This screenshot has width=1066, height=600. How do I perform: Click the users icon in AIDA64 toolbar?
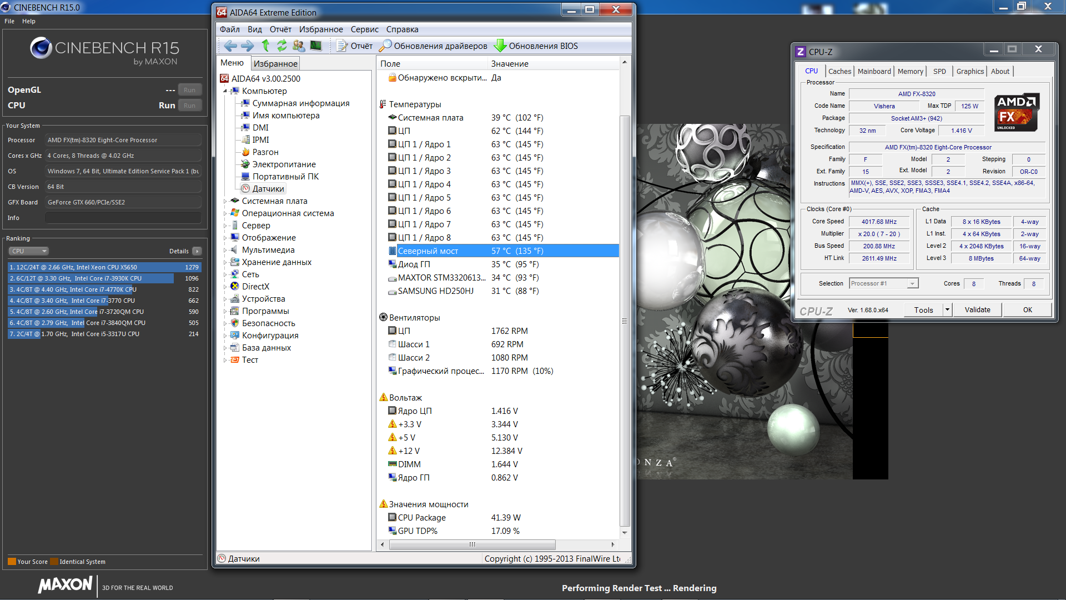pos(299,46)
